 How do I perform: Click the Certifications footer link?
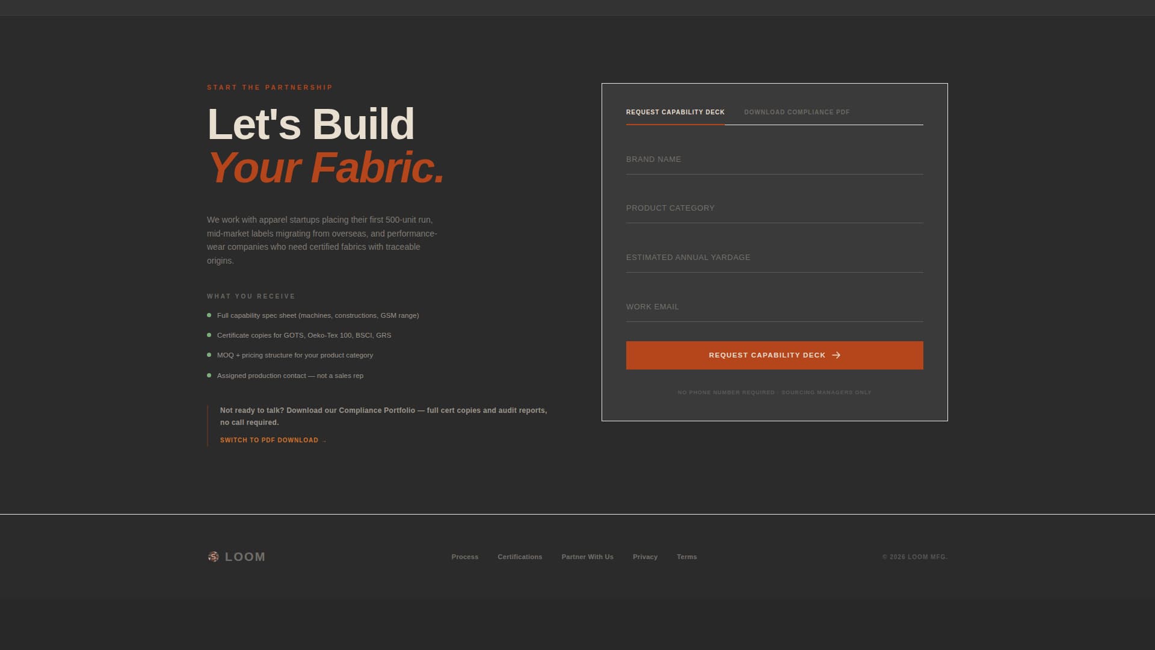pos(520,557)
